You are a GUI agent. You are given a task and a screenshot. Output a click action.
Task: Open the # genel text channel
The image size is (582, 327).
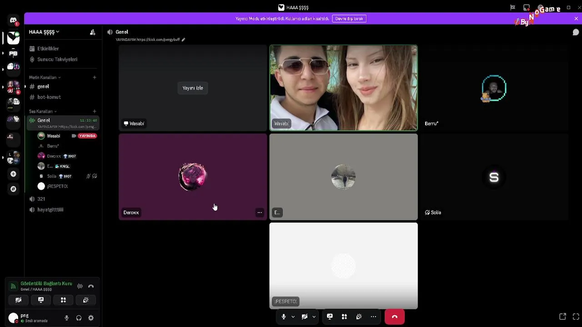click(63, 86)
